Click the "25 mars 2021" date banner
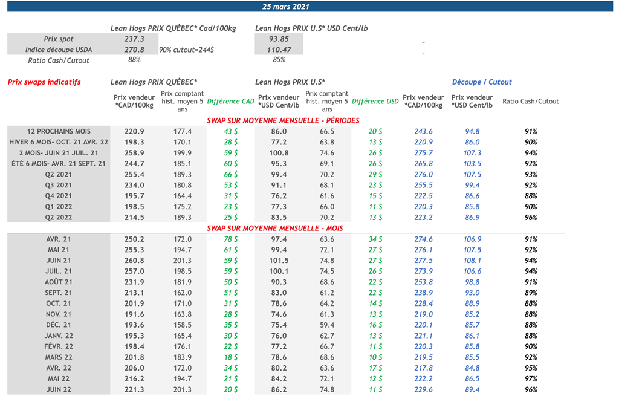 click(x=286, y=7)
